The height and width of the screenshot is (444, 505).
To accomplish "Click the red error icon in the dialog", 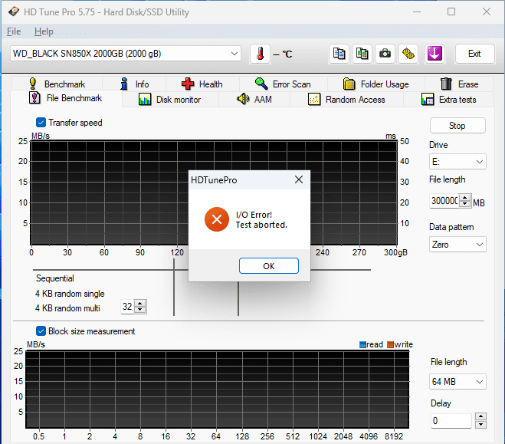I will pyautogui.click(x=217, y=219).
